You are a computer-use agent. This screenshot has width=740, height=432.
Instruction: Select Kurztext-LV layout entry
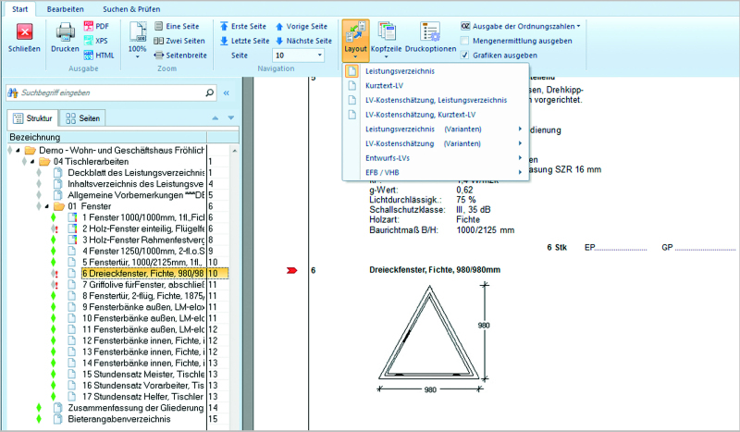click(384, 86)
